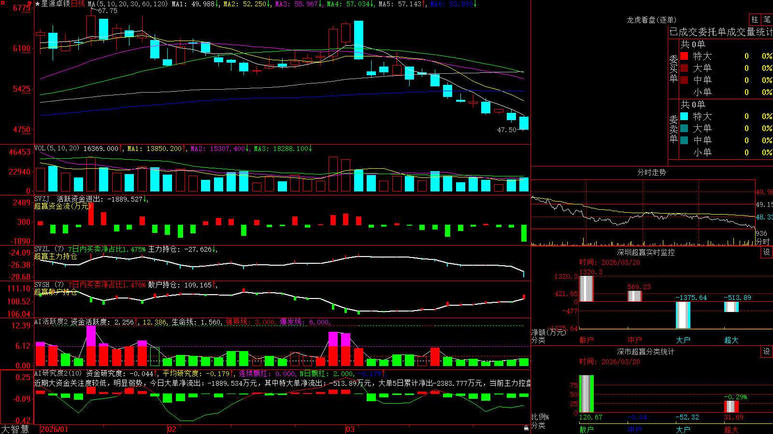Select the SVZL indicator label
This screenshot has height=434, width=773.
(42, 249)
